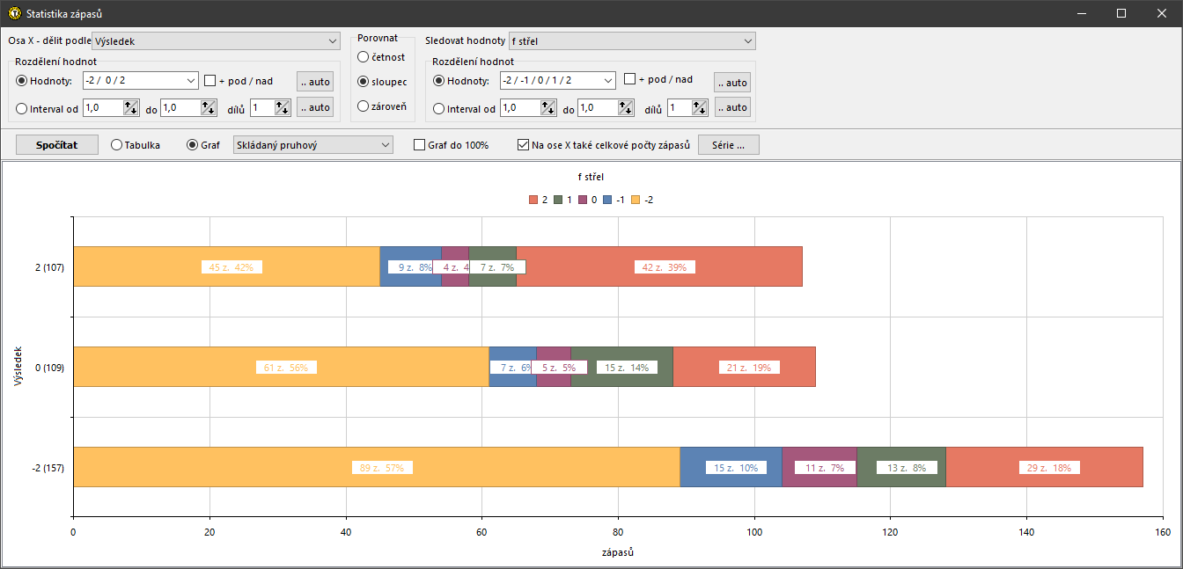Click spin arrows of Osa X 'do' field
Screen dimensions: 1183x569
click(209, 108)
